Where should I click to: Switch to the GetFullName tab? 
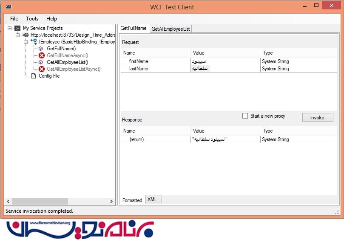tap(134, 29)
